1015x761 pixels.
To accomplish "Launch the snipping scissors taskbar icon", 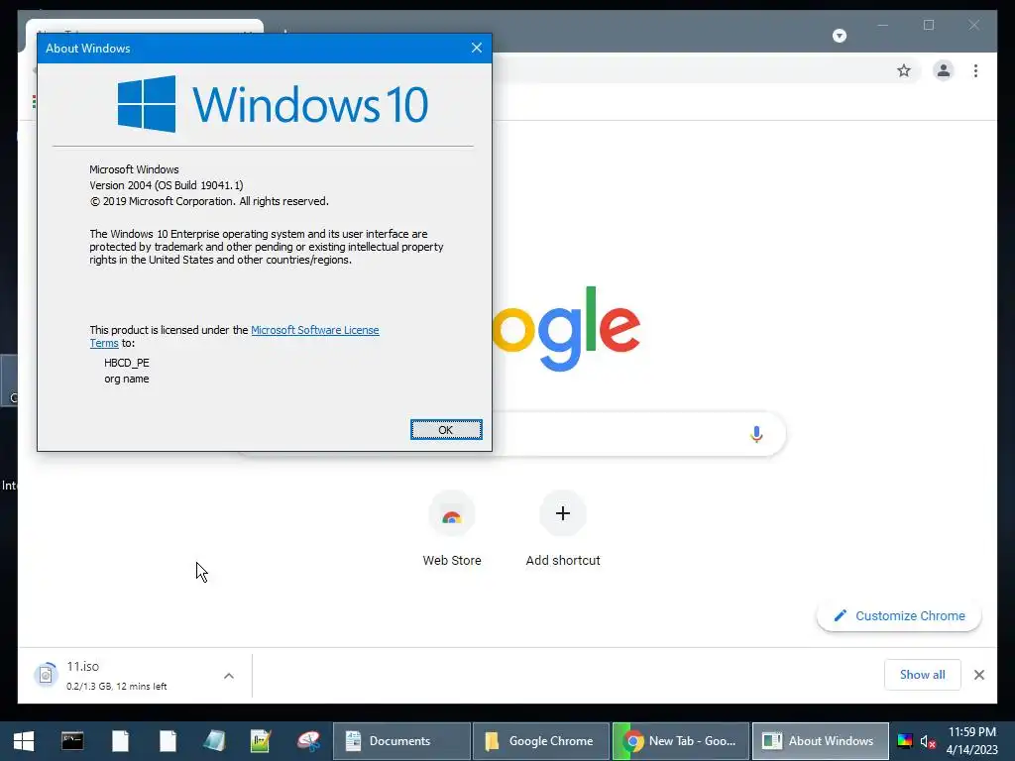I will (x=309, y=741).
